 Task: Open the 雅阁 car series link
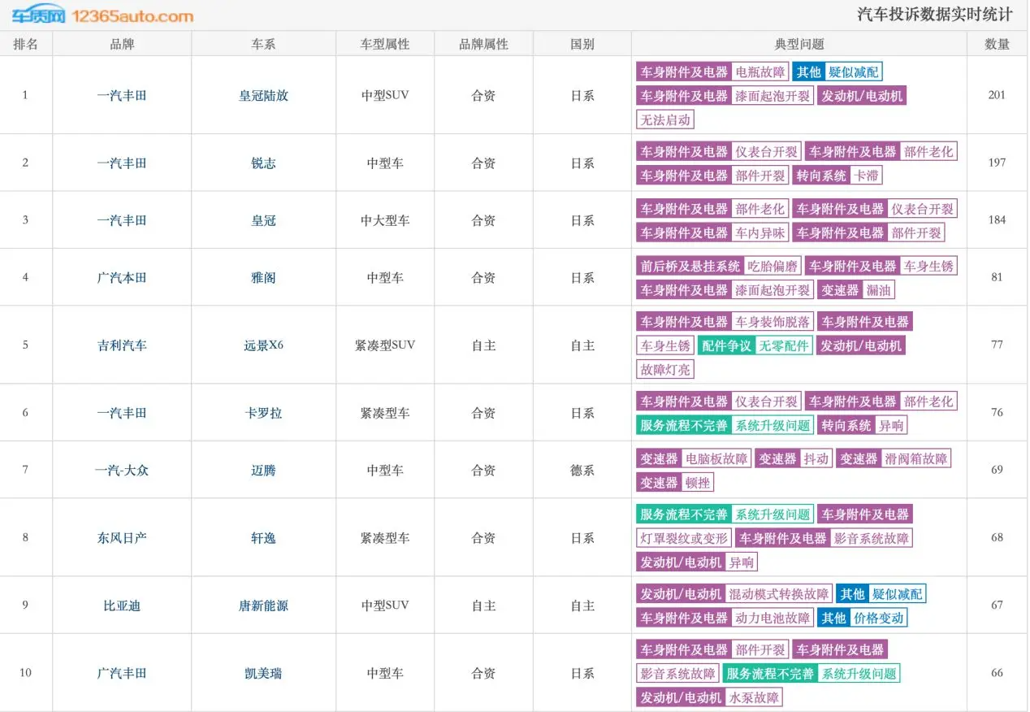[263, 277]
